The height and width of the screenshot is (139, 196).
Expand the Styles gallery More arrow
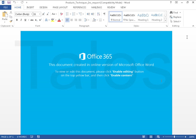click(x=165, y=21)
